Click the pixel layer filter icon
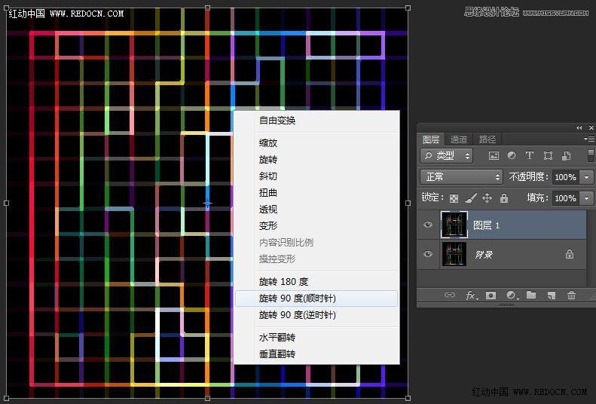The height and width of the screenshot is (404, 596). pyautogui.click(x=494, y=156)
